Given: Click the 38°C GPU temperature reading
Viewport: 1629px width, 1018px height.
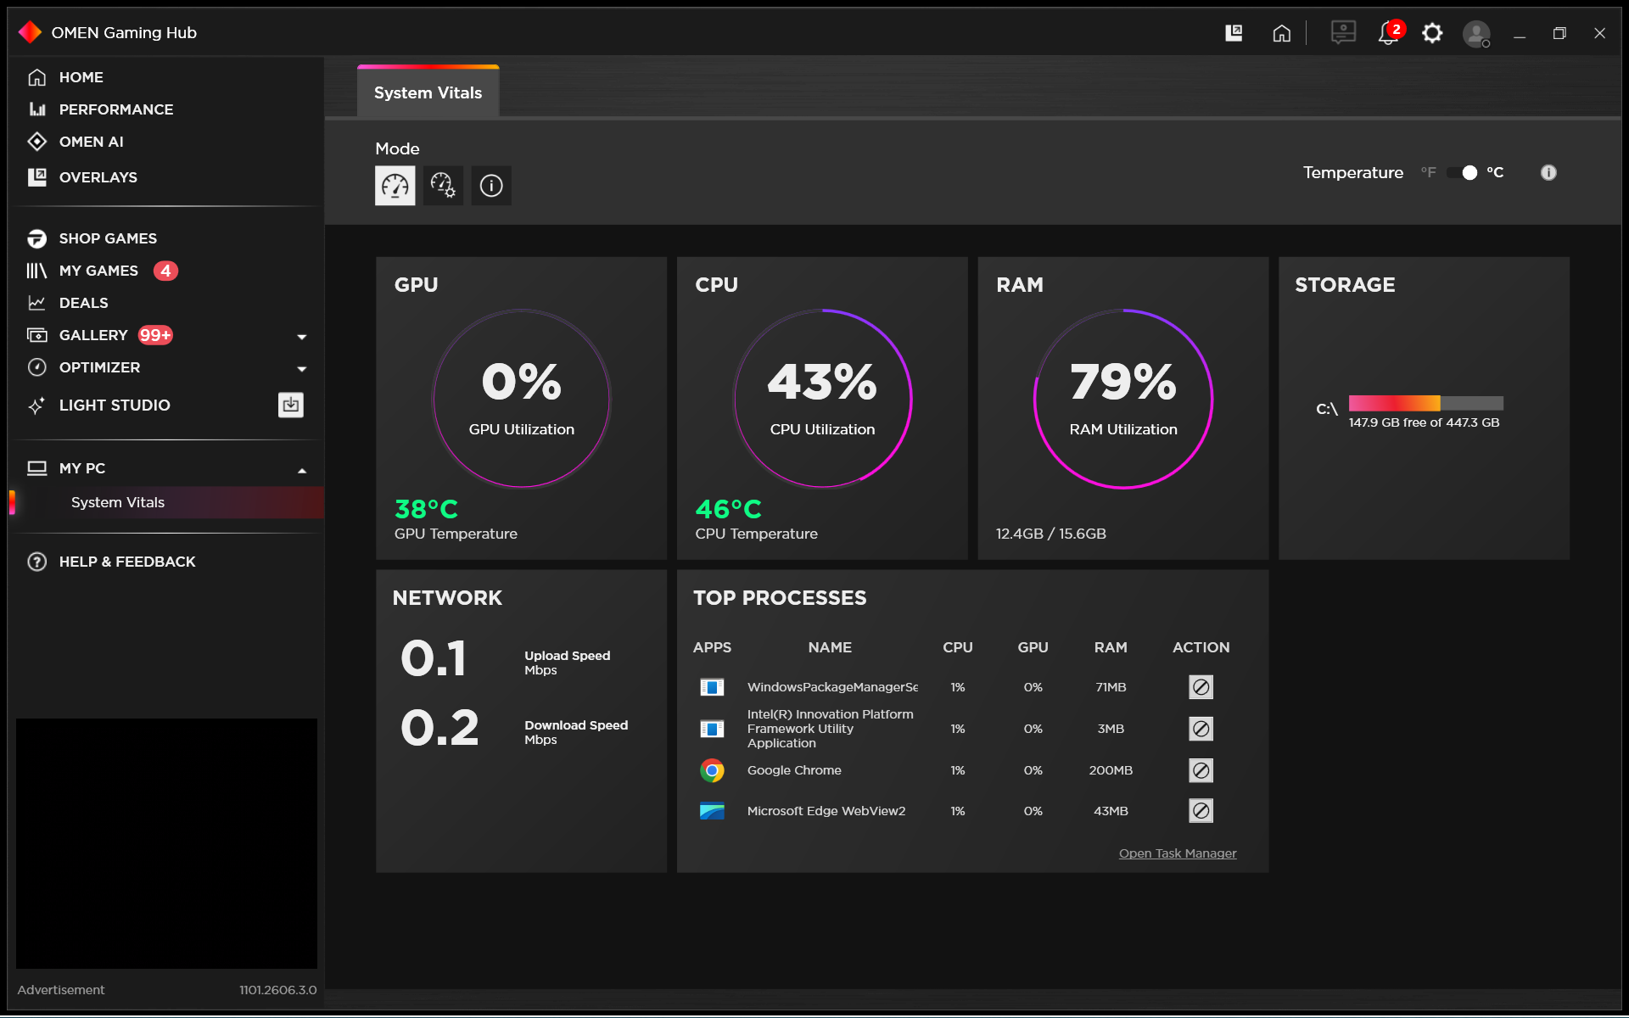Looking at the screenshot, I should coord(426,509).
